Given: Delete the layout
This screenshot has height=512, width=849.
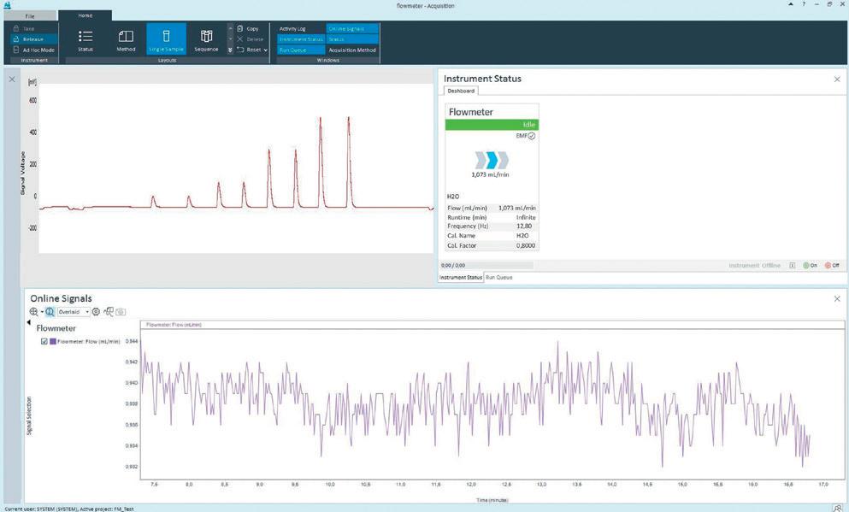Looking at the screenshot, I should 251,39.
